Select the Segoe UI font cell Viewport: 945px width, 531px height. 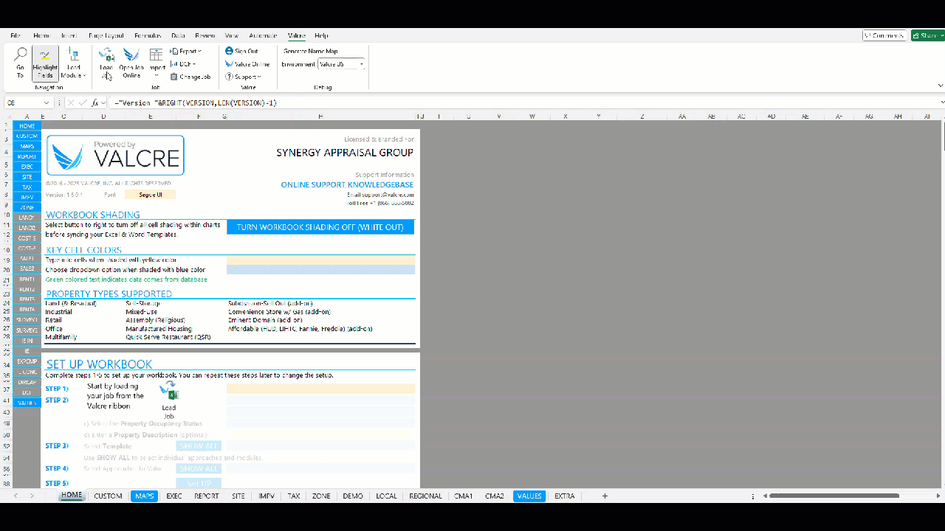pyautogui.click(x=150, y=195)
